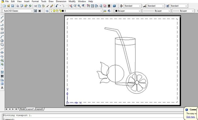
Task: Click the Publish icon
Action: 26,6
